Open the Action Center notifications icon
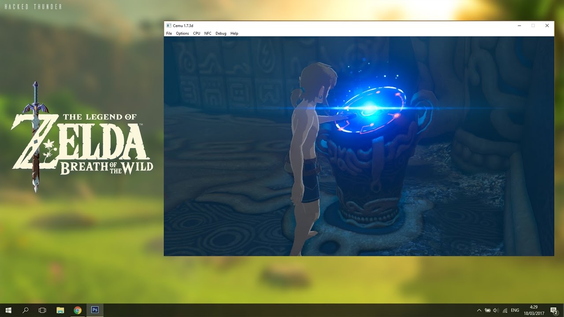 click(554, 310)
